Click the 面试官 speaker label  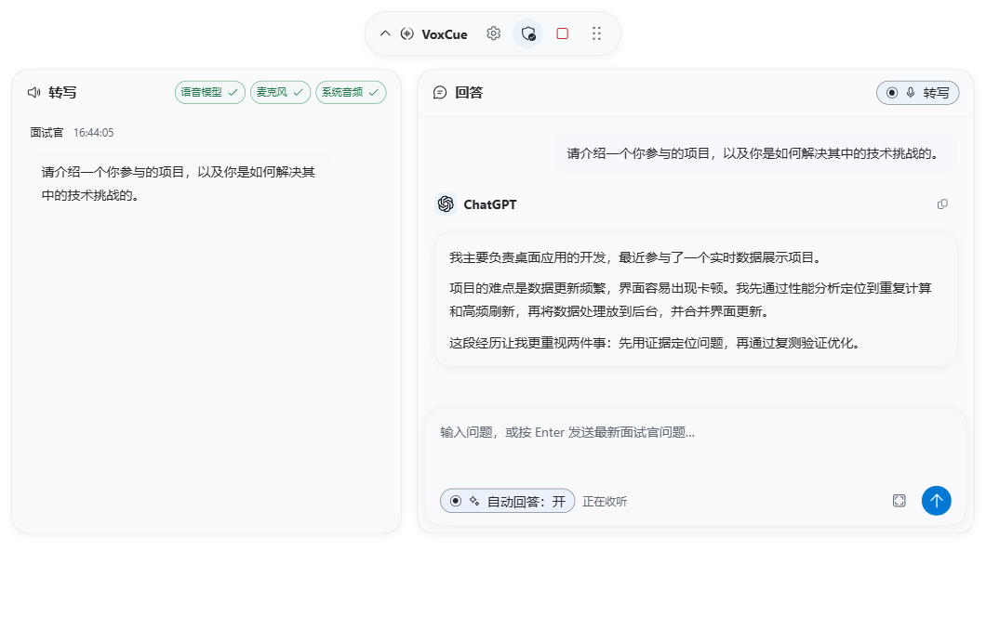47,133
